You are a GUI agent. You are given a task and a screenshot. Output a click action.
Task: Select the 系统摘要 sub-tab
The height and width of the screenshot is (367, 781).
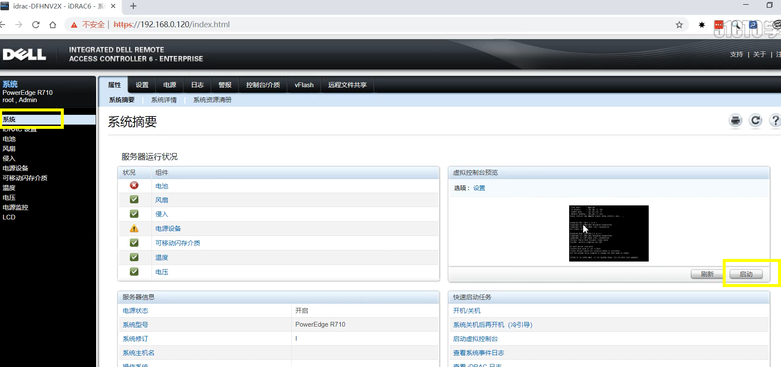coord(122,100)
